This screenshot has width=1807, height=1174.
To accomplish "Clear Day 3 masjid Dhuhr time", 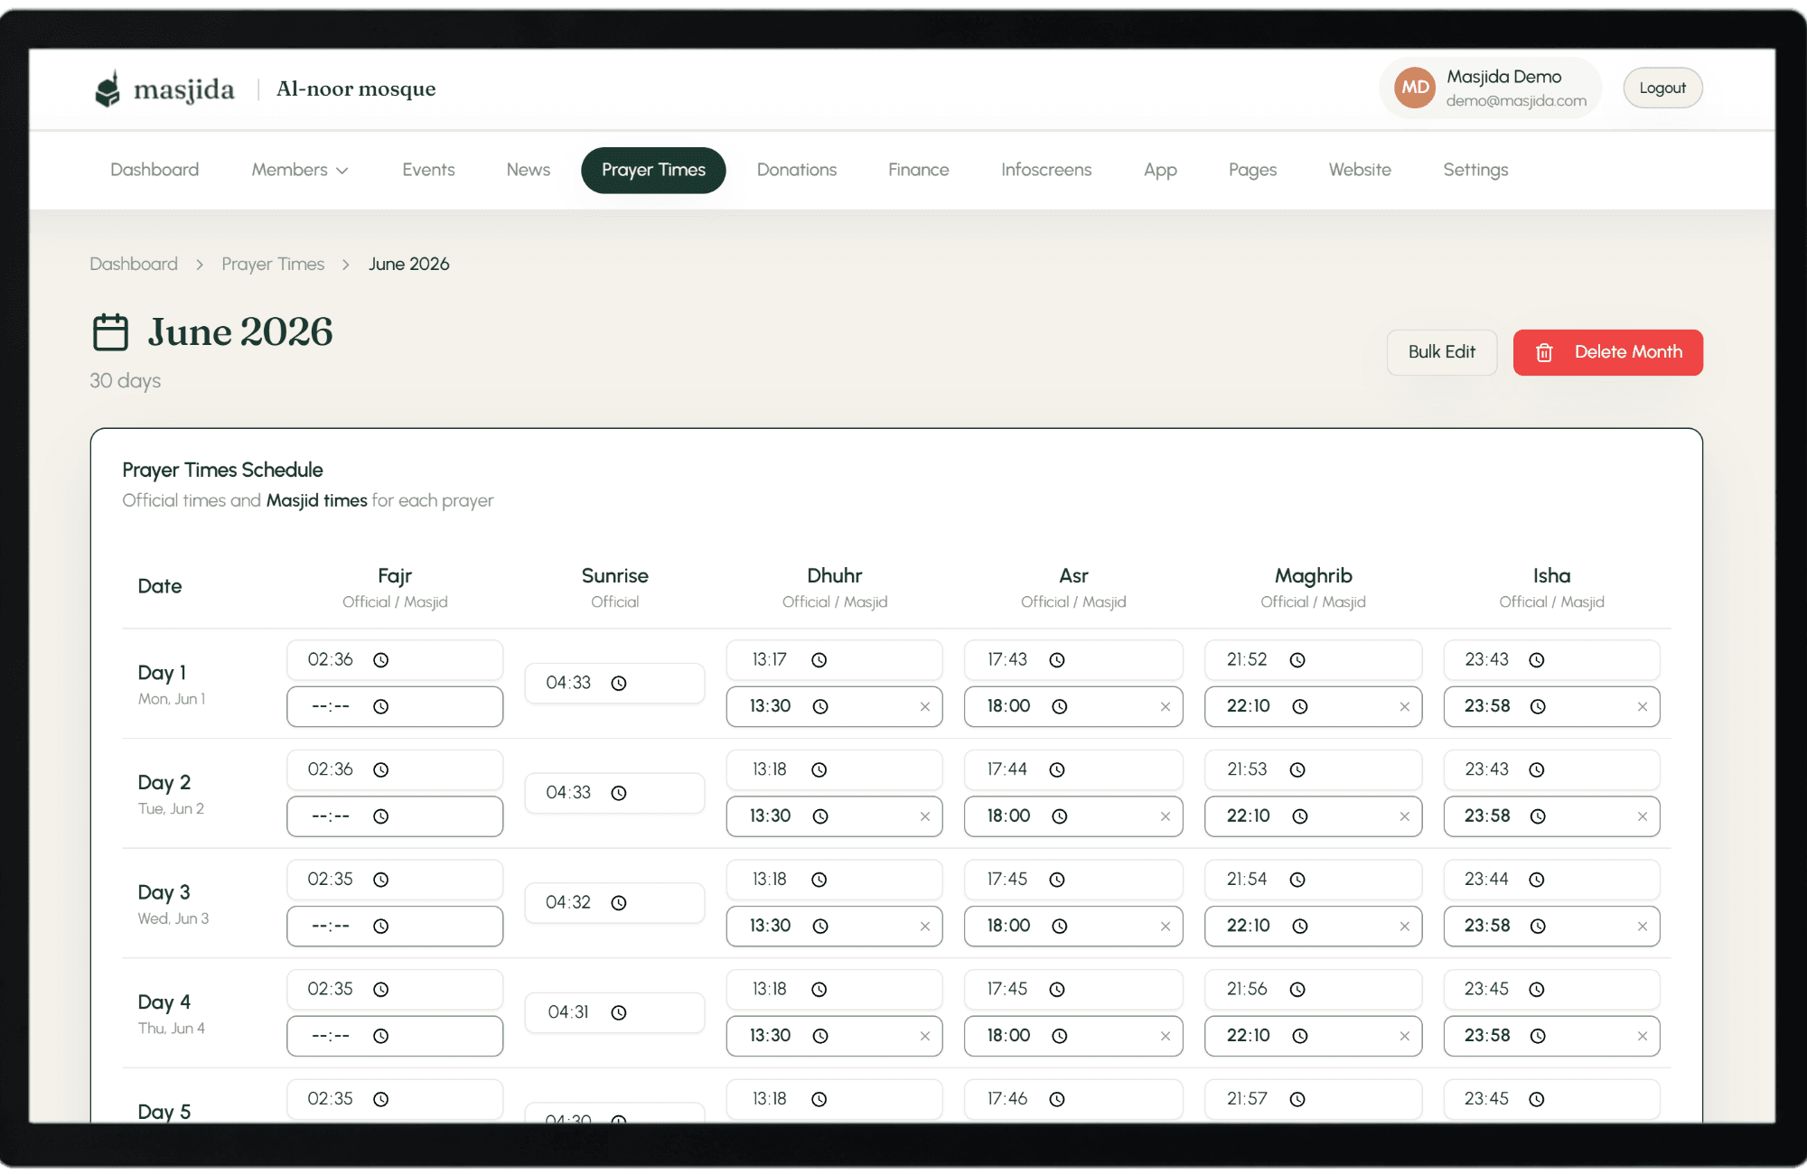I will (925, 927).
